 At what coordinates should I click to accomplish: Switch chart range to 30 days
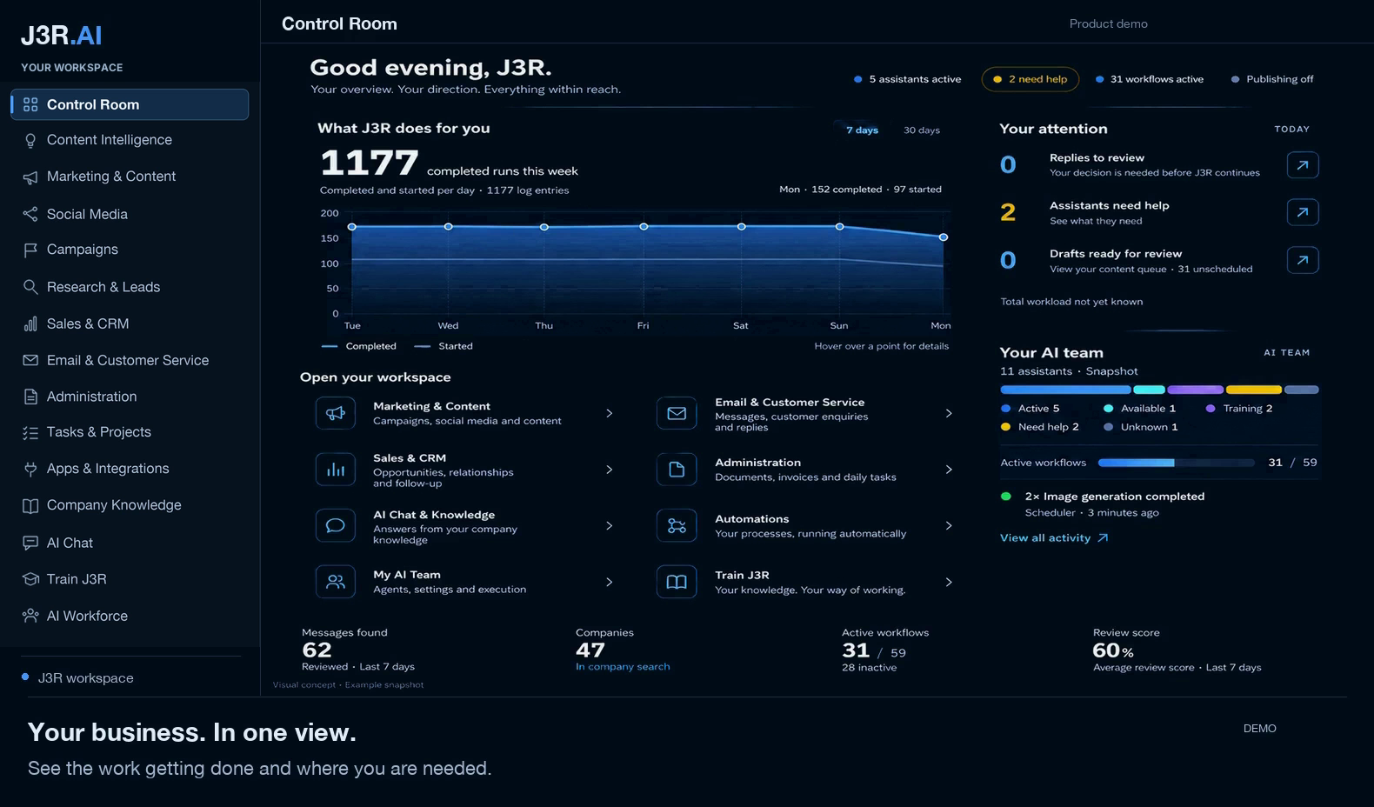(x=922, y=130)
